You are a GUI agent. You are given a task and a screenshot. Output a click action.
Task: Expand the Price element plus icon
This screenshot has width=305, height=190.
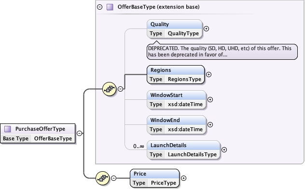tap(183, 178)
